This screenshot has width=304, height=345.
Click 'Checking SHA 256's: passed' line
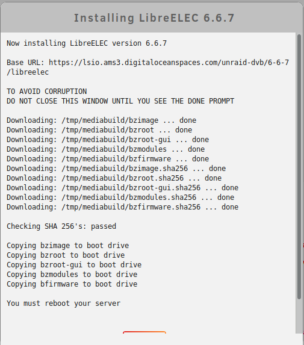coord(61,226)
